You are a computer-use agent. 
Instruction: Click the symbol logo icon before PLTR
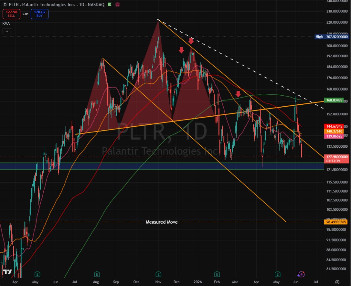5,5
